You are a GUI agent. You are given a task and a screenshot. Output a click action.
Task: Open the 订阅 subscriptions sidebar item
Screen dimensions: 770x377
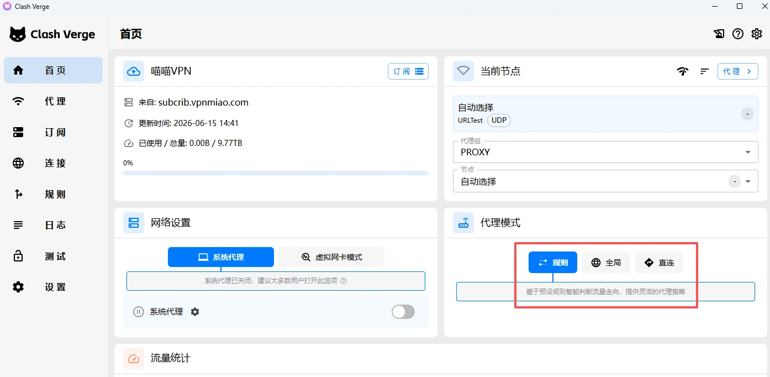pos(53,132)
